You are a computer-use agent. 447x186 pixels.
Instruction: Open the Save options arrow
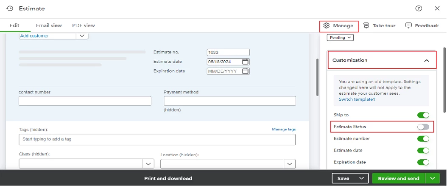coord(362,178)
